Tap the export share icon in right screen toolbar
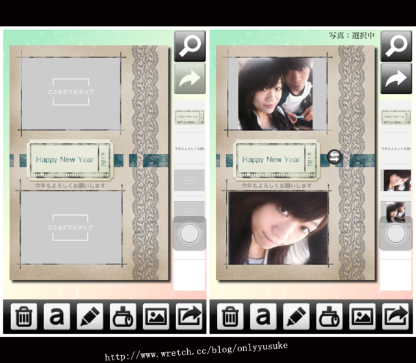This screenshot has height=363, width=416. (395, 316)
